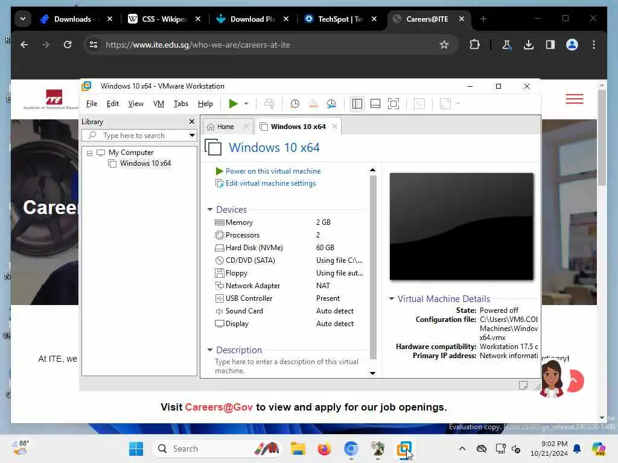This screenshot has height=463, width=618.
Task: Switch to the CSS - Wikipedia browser tab
Action: (x=164, y=19)
